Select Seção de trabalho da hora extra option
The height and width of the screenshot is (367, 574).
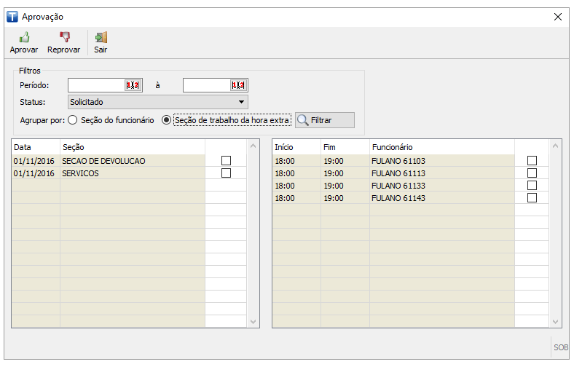point(167,120)
